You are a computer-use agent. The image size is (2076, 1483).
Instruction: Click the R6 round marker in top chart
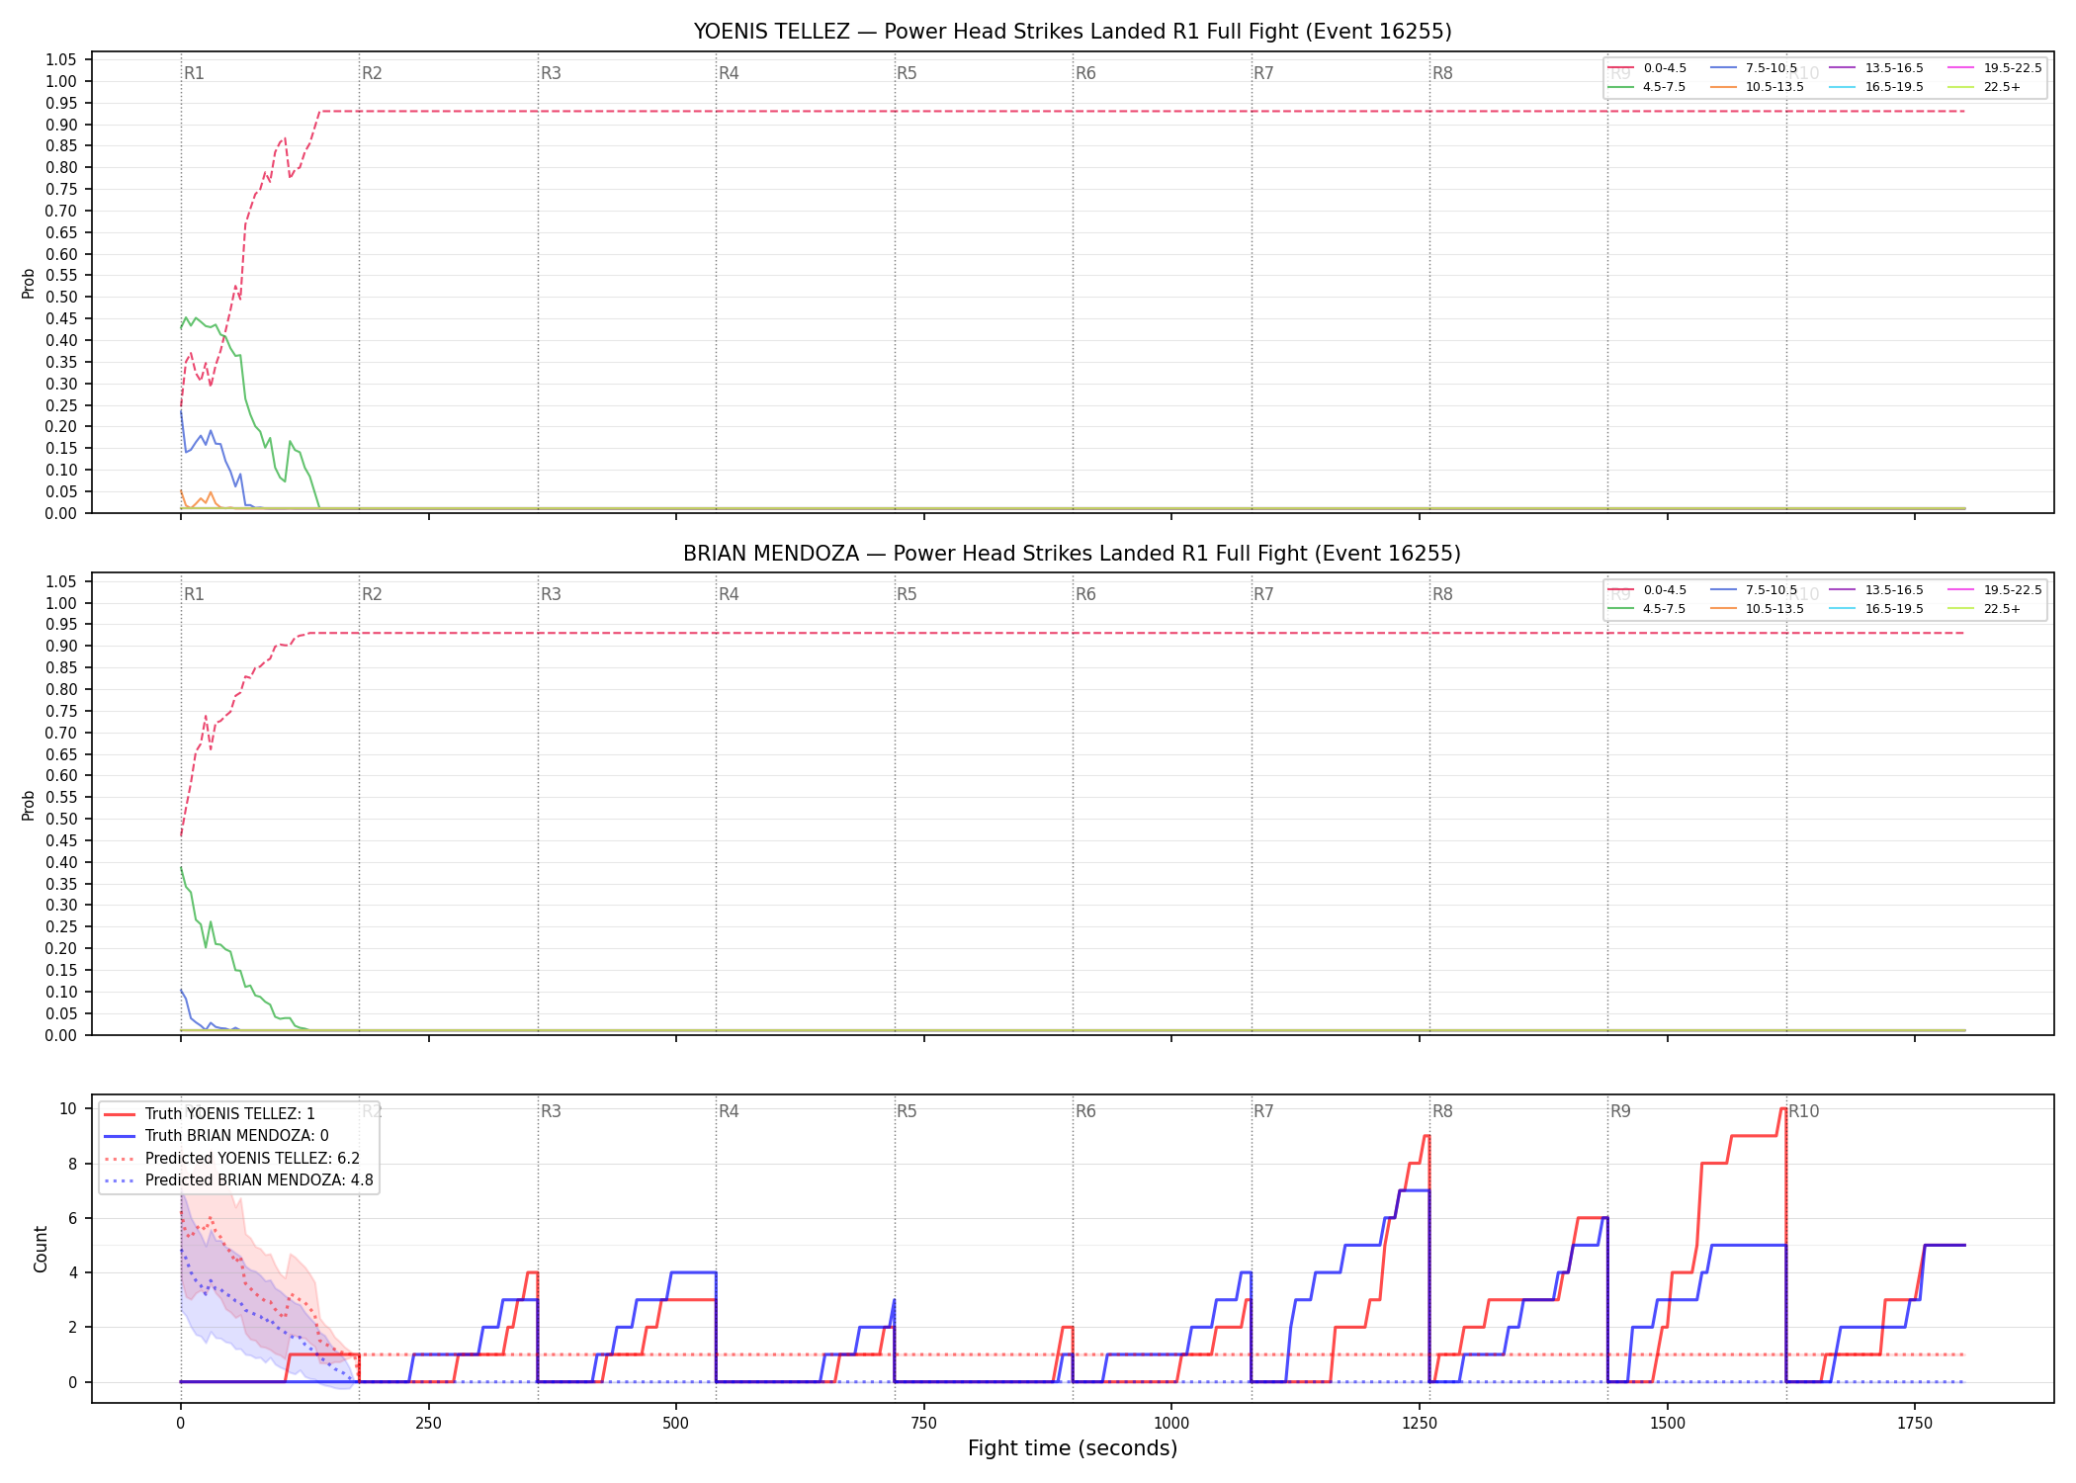pos(1085,73)
